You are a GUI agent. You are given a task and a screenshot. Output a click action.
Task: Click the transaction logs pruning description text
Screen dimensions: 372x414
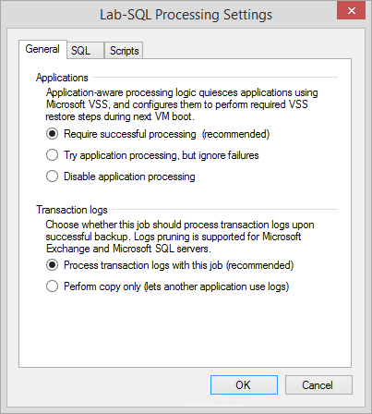click(180, 237)
